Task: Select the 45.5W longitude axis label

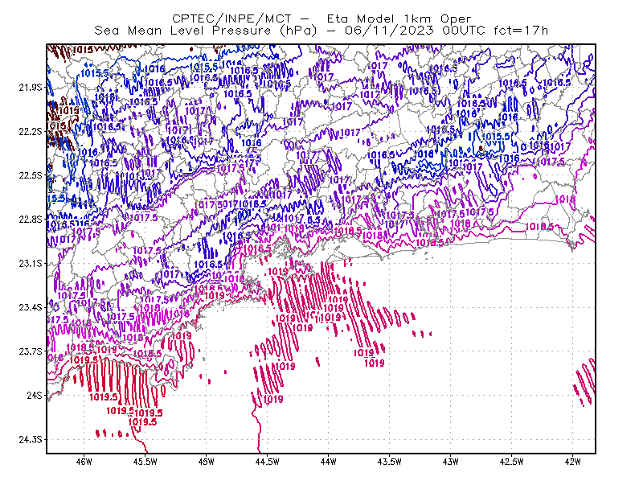Action: click(x=145, y=462)
